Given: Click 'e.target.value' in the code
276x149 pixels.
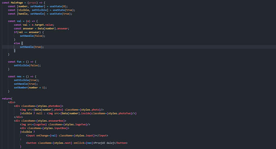Looking at the screenshot, I should [x=42, y=25].
